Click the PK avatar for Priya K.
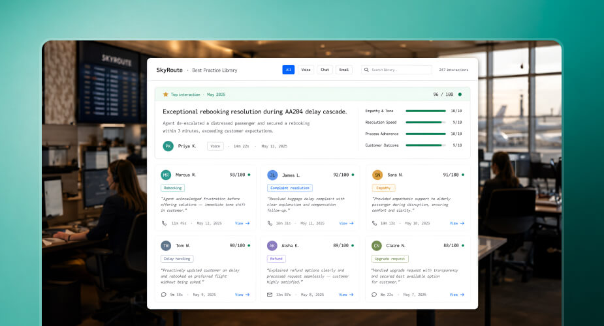604x326 pixels. [x=168, y=146]
